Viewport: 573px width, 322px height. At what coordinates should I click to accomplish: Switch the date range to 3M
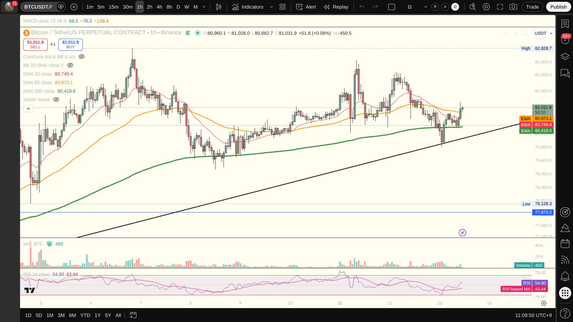(x=61, y=315)
